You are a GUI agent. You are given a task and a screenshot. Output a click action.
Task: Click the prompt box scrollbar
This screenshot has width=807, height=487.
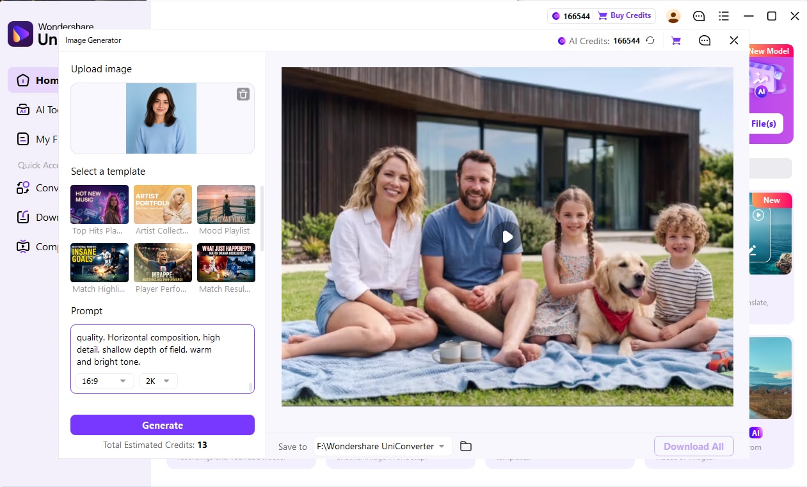(251, 387)
